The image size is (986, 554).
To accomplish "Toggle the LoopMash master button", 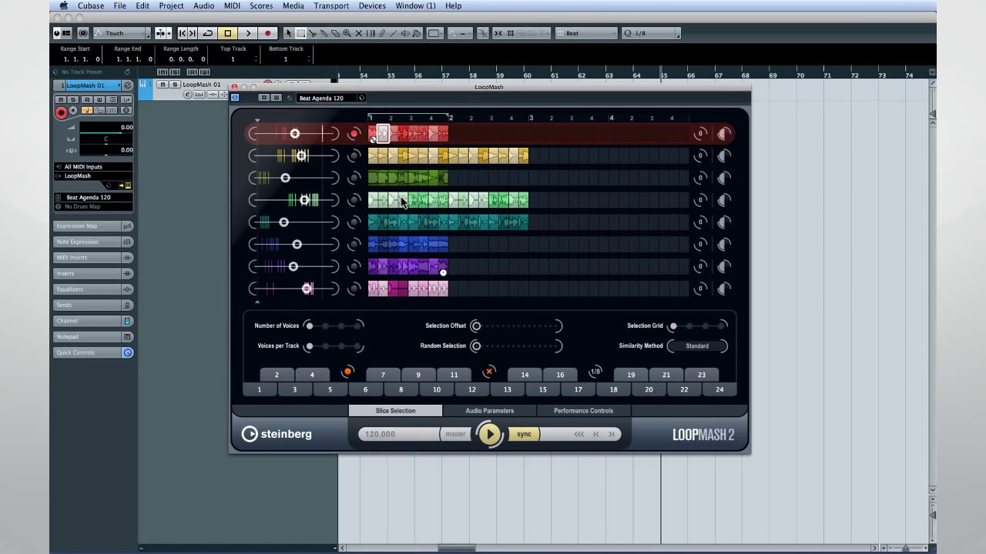I will click(455, 434).
